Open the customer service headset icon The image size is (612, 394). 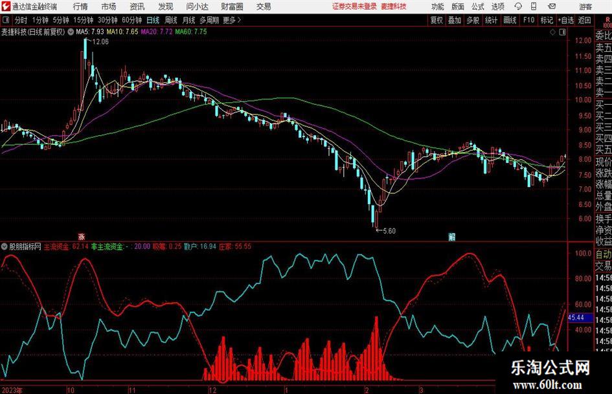[518, 6]
